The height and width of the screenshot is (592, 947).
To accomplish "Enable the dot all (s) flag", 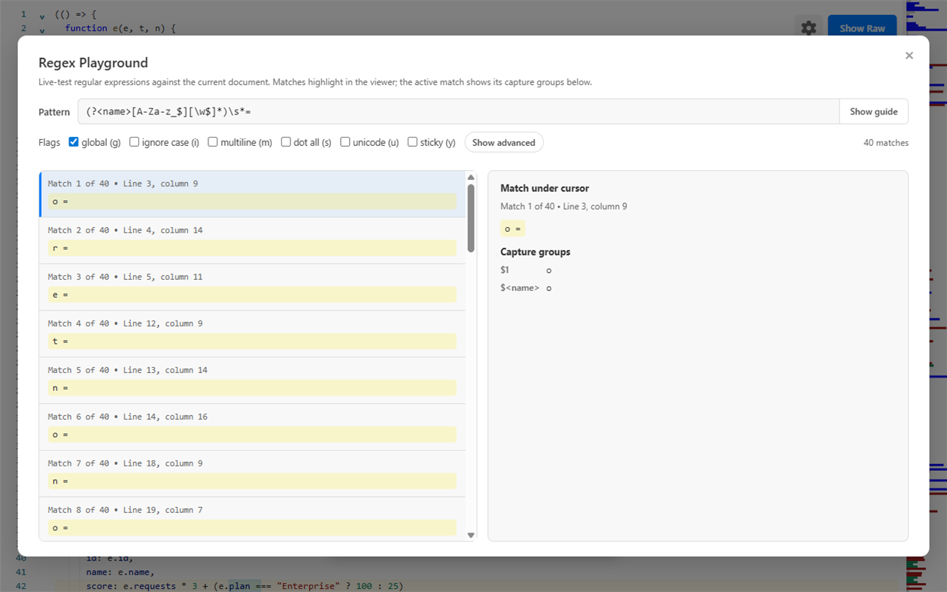I will (x=286, y=142).
